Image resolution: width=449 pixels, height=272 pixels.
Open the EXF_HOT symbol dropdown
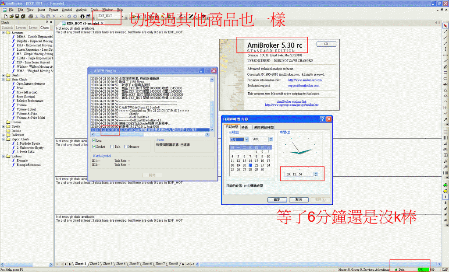122,16
